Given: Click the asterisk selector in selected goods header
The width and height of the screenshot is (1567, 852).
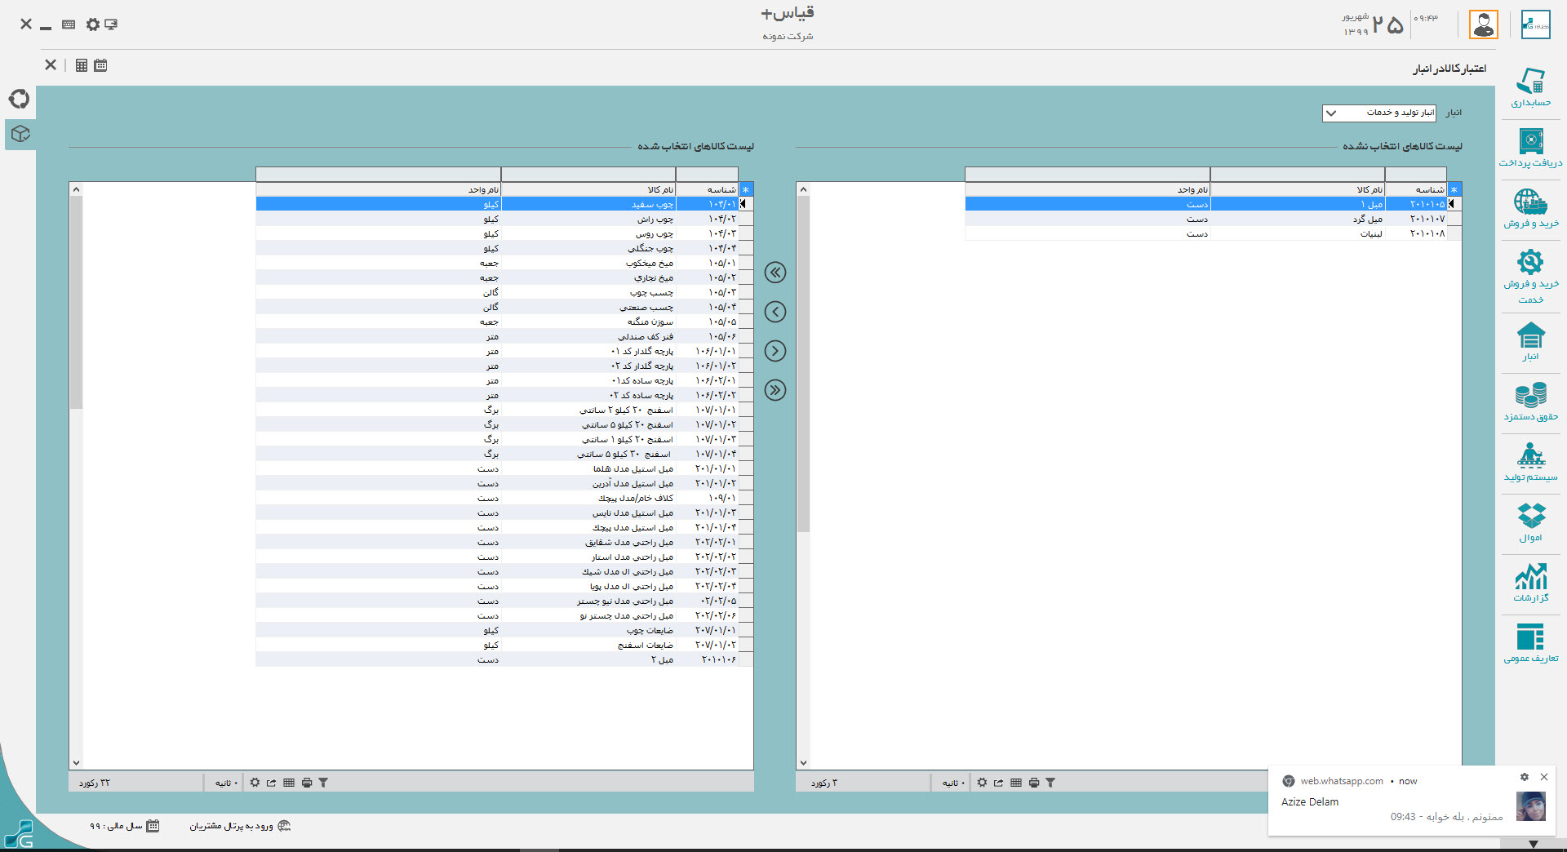Looking at the screenshot, I should point(745,189).
